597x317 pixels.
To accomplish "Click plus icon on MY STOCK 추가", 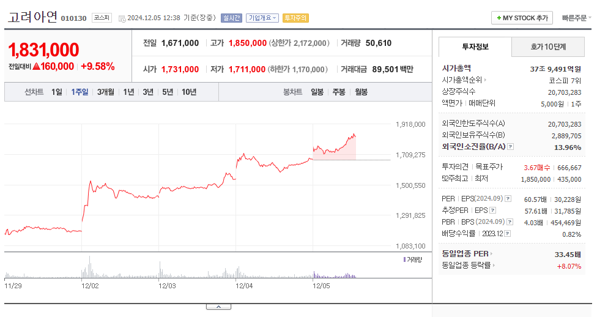I will point(499,18).
